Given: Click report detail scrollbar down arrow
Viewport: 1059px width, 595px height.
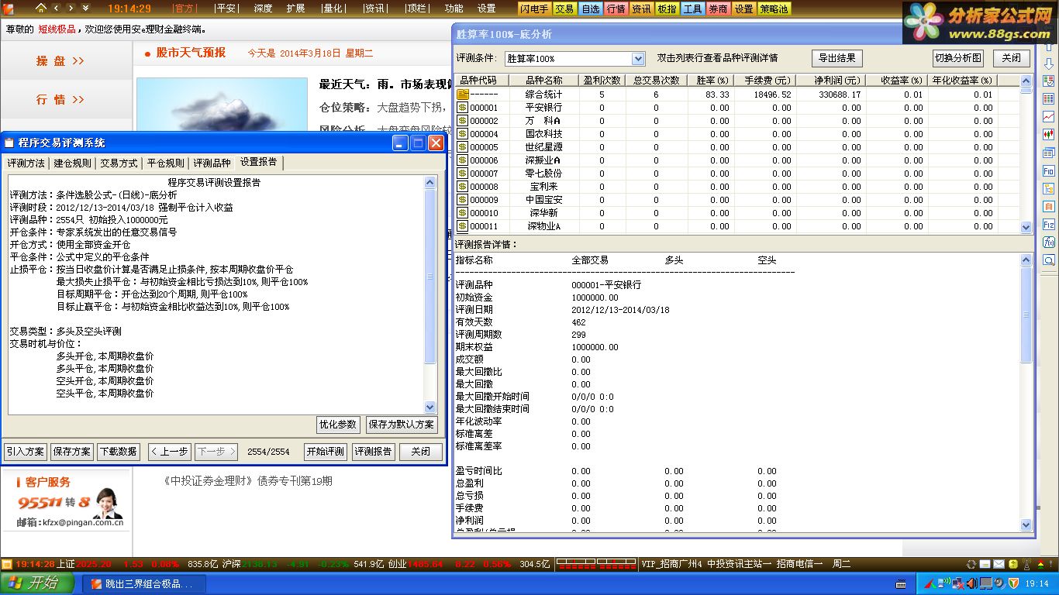Looking at the screenshot, I should (1026, 524).
